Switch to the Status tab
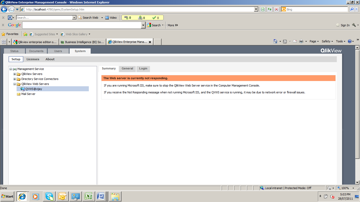This screenshot has width=360, height=202. [x=14, y=51]
